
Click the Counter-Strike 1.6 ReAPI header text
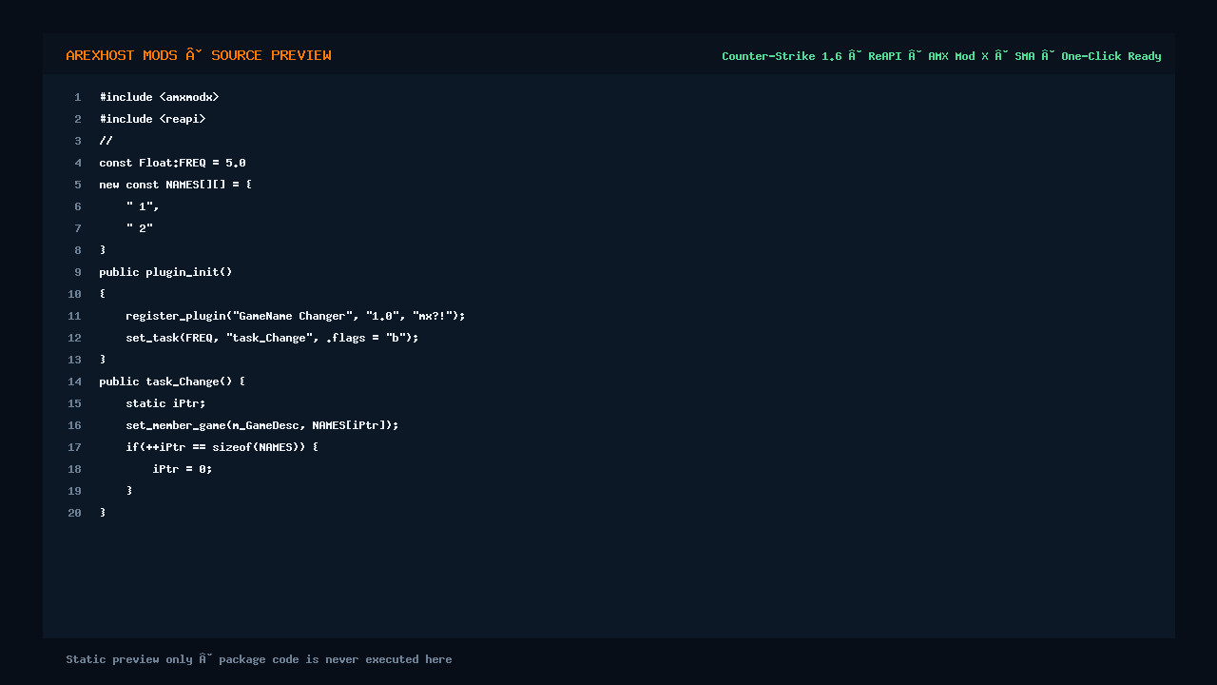(941, 56)
